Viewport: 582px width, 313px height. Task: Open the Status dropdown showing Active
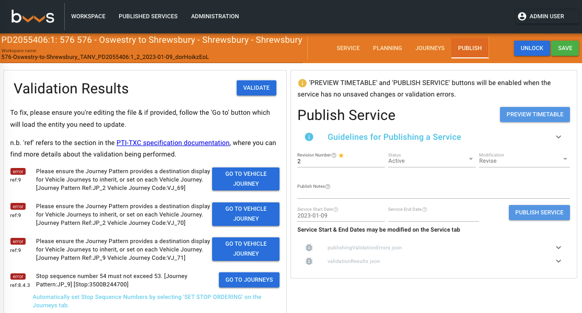[431, 161]
